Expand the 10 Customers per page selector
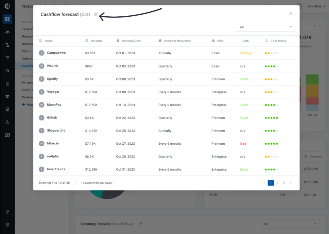329x234 pixels. click(98, 183)
